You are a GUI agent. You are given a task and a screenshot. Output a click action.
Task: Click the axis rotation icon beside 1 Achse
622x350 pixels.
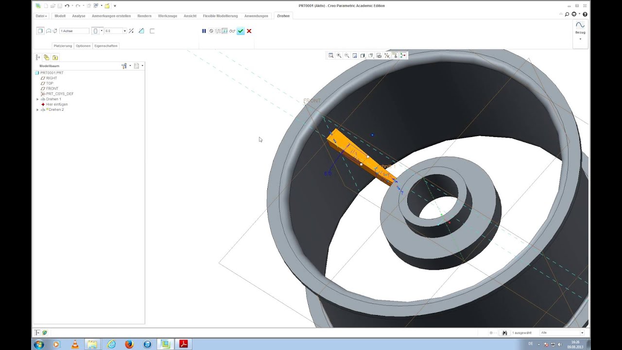point(55,31)
